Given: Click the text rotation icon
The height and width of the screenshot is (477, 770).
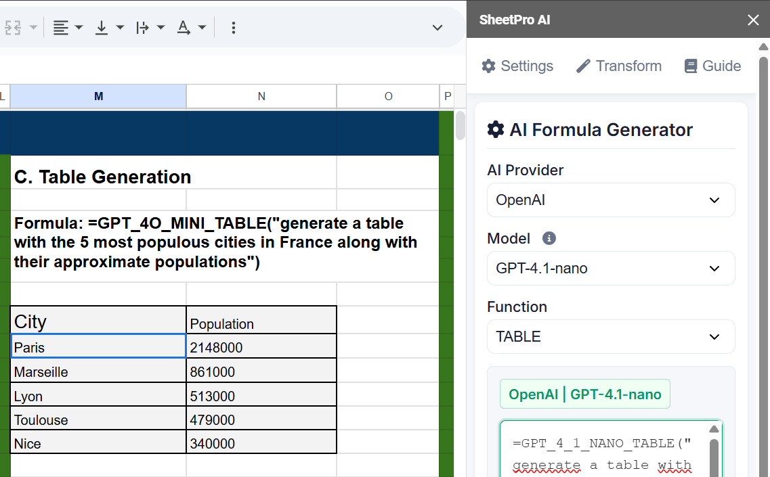Looking at the screenshot, I should pyautogui.click(x=184, y=28).
